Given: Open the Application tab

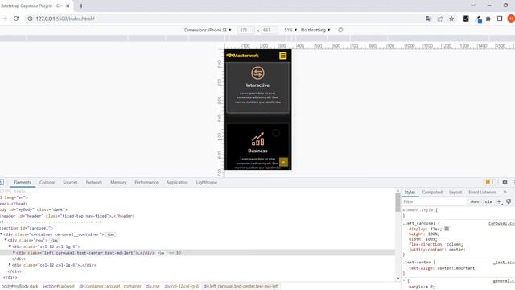Looking at the screenshot, I should 177,183.
